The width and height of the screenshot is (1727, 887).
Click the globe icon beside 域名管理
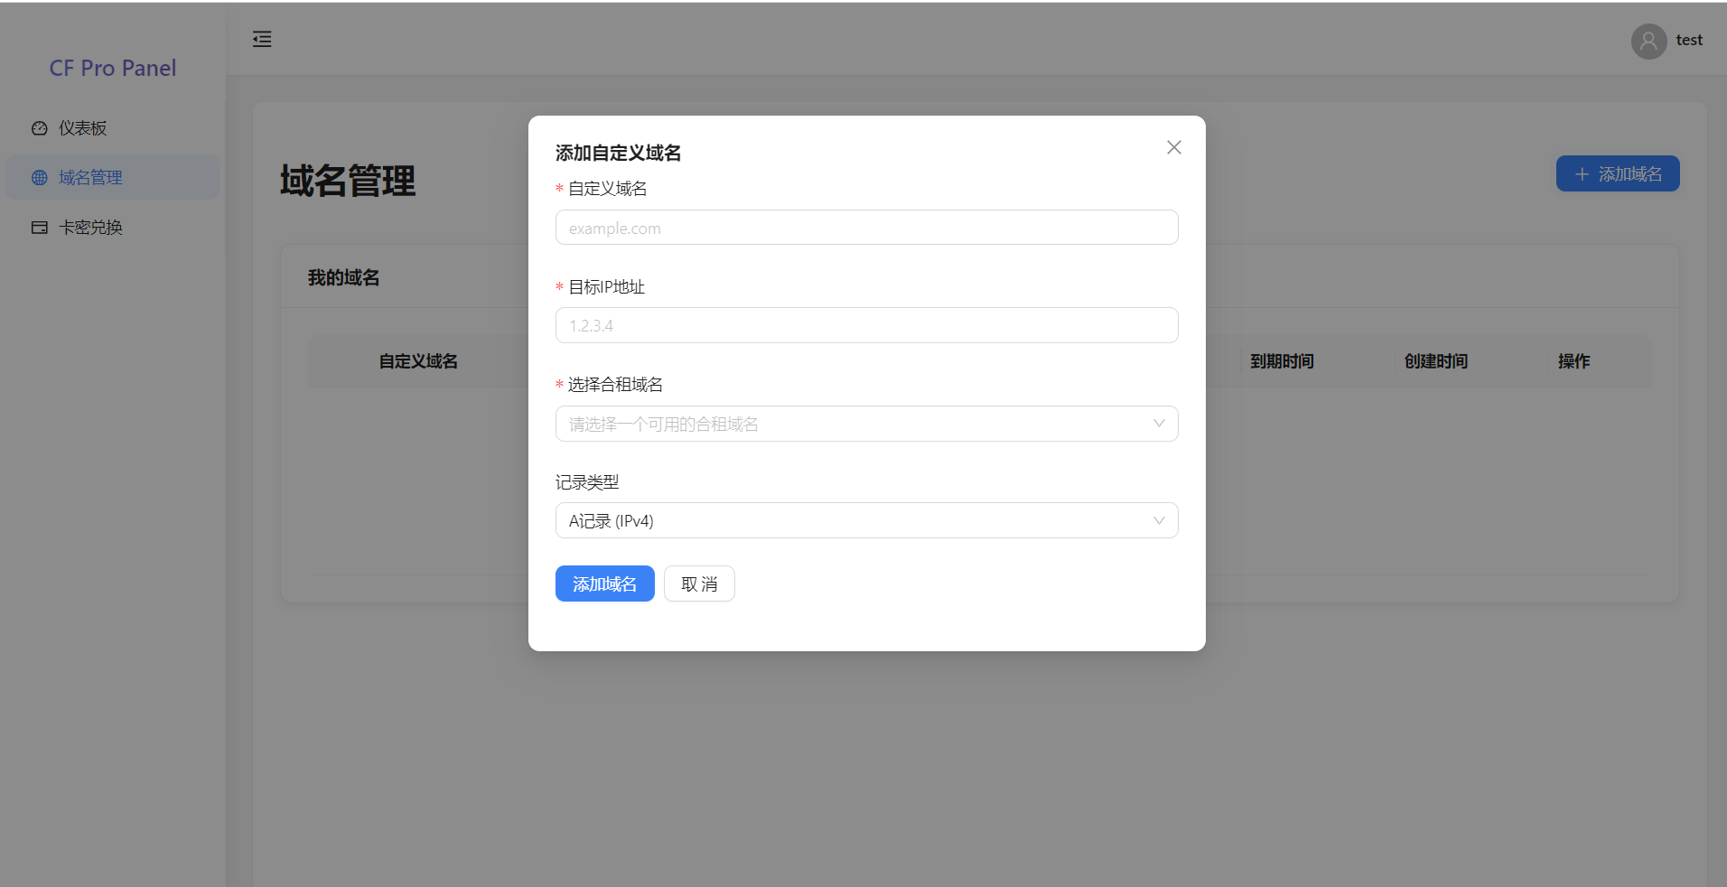point(40,178)
